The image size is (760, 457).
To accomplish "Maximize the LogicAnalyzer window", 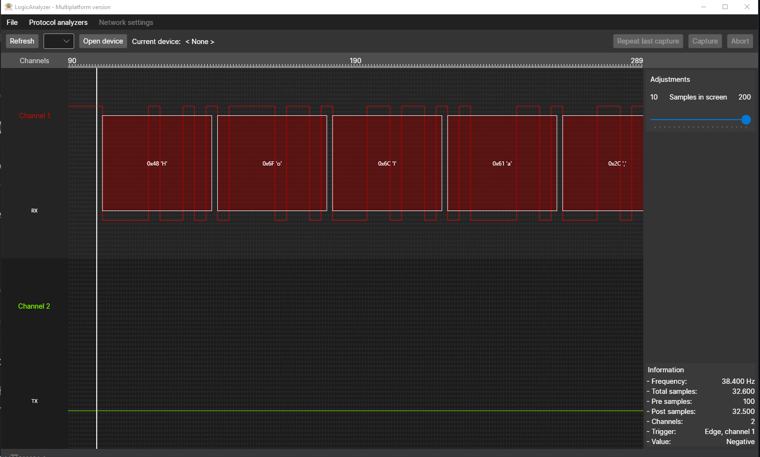I will [725, 7].
